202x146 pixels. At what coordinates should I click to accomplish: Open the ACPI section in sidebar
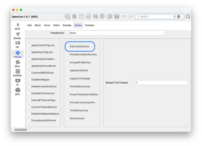(17, 26)
